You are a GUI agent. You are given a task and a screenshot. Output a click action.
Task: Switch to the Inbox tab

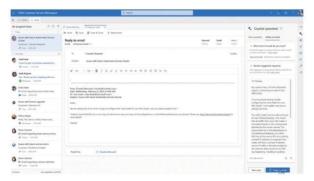click(x=35, y=20)
